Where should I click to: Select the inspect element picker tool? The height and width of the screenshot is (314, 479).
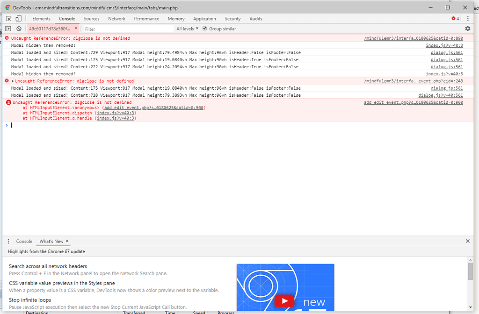7,18
